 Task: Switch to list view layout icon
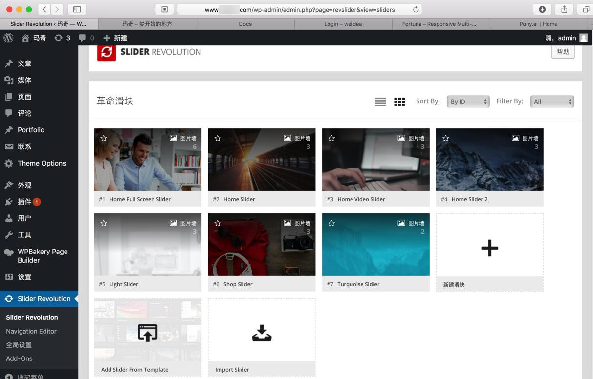click(x=380, y=102)
